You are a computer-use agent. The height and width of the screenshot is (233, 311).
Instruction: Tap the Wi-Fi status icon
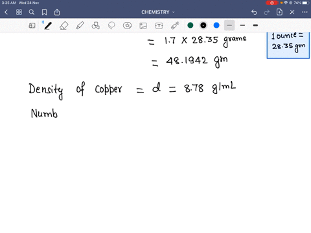pyautogui.click(x=286, y=3)
